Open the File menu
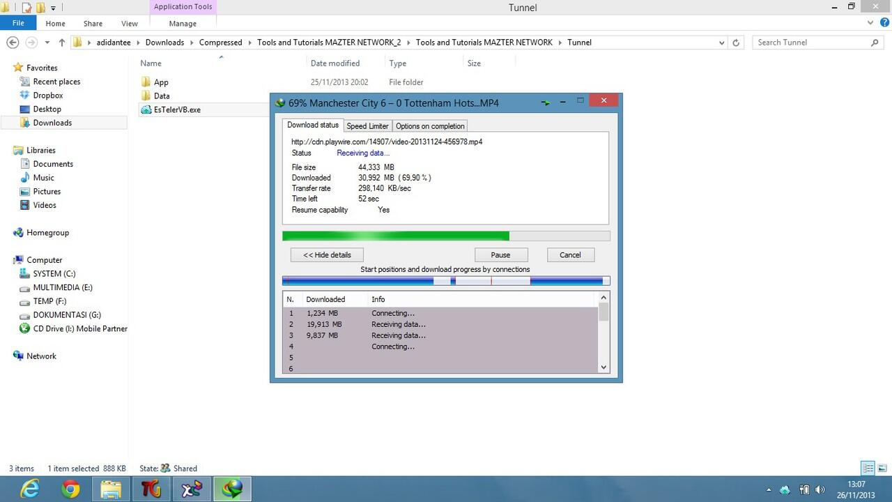 pos(19,23)
